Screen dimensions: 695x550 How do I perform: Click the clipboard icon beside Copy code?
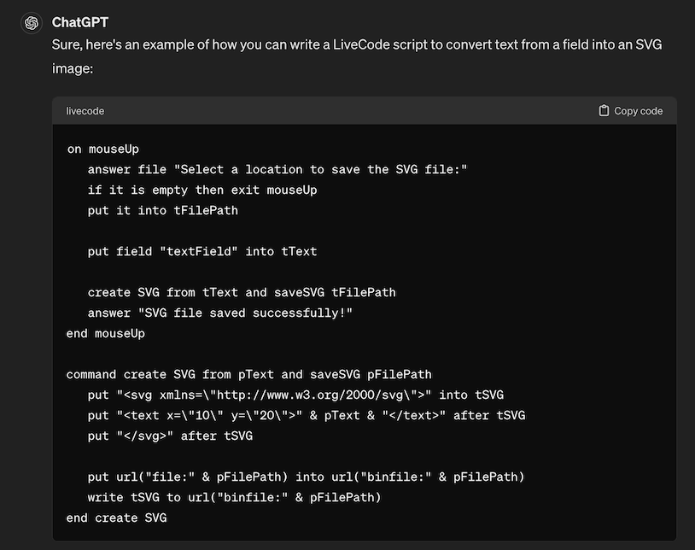coord(604,111)
